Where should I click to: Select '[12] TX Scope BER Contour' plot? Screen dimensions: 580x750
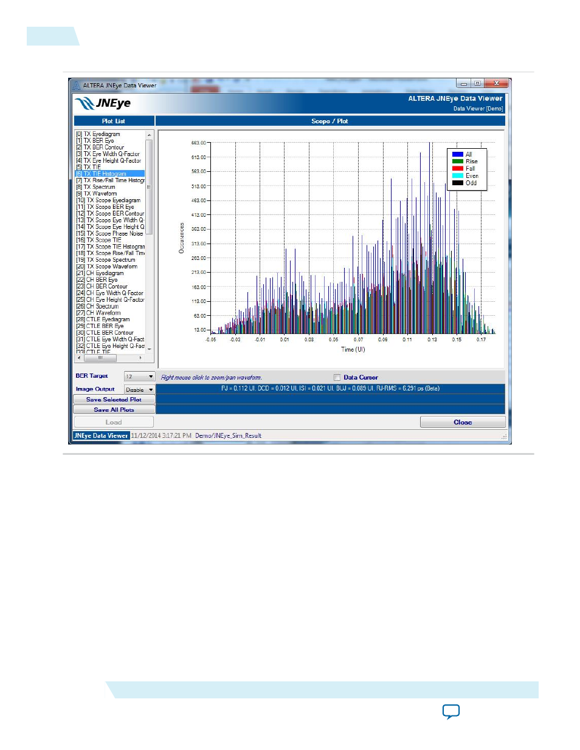[110, 214]
